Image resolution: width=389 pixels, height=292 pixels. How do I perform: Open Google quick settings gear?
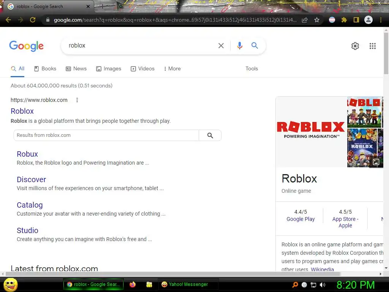pos(355,46)
